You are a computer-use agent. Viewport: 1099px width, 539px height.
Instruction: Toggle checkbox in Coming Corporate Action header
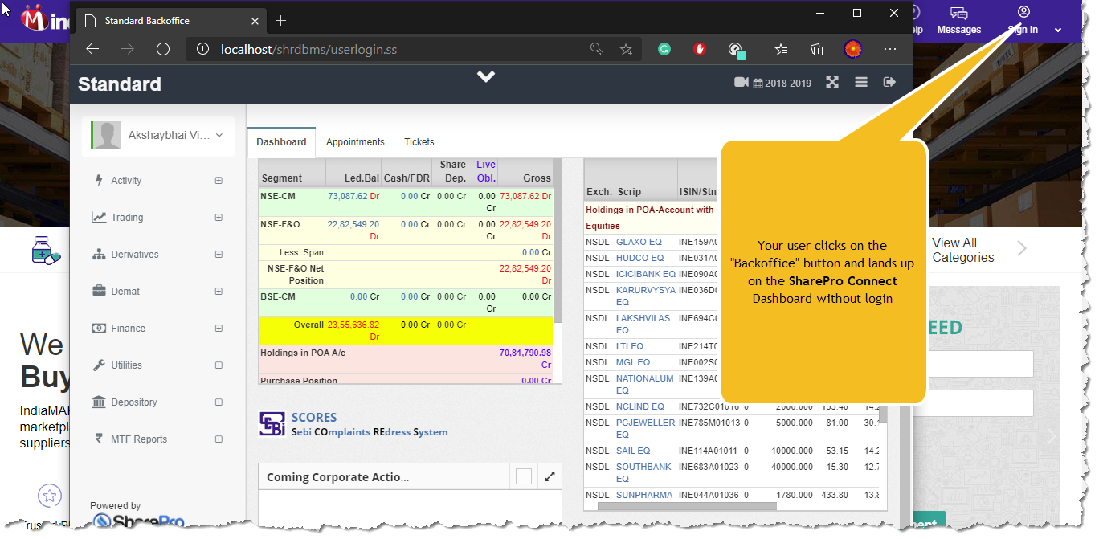click(x=524, y=477)
